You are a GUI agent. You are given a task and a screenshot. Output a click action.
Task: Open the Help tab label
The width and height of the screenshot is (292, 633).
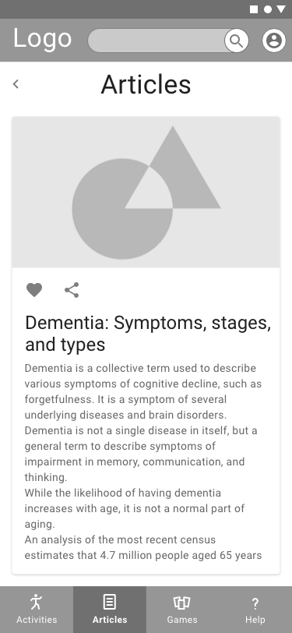point(255,620)
